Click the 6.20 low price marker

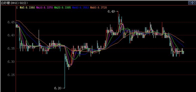pos(58,88)
